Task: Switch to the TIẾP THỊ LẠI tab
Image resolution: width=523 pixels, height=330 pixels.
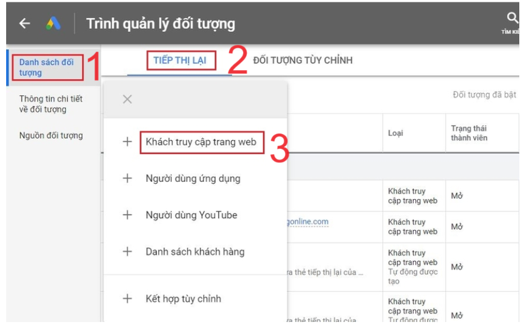Action: click(180, 60)
